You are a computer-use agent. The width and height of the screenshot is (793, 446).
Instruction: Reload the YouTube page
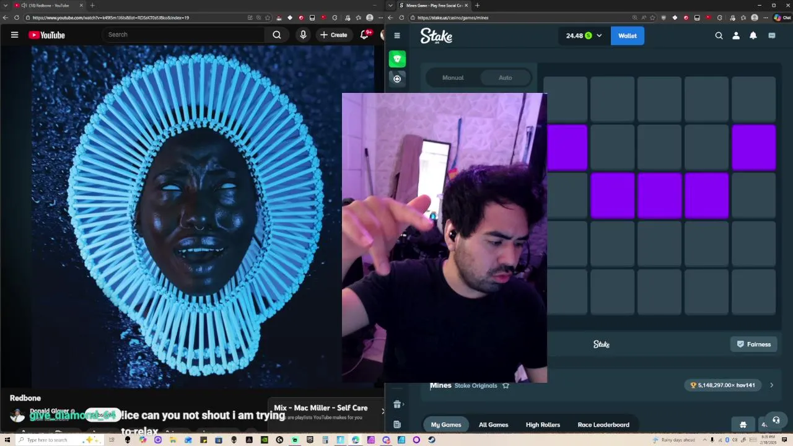coord(17,17)
